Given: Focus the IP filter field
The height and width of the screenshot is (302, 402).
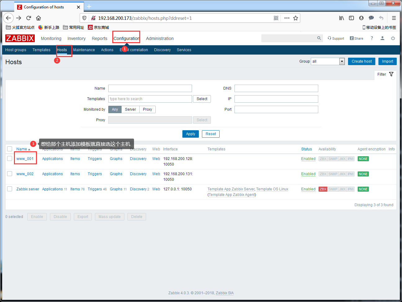Looking at the screenshot, I should tap(276, 99).
